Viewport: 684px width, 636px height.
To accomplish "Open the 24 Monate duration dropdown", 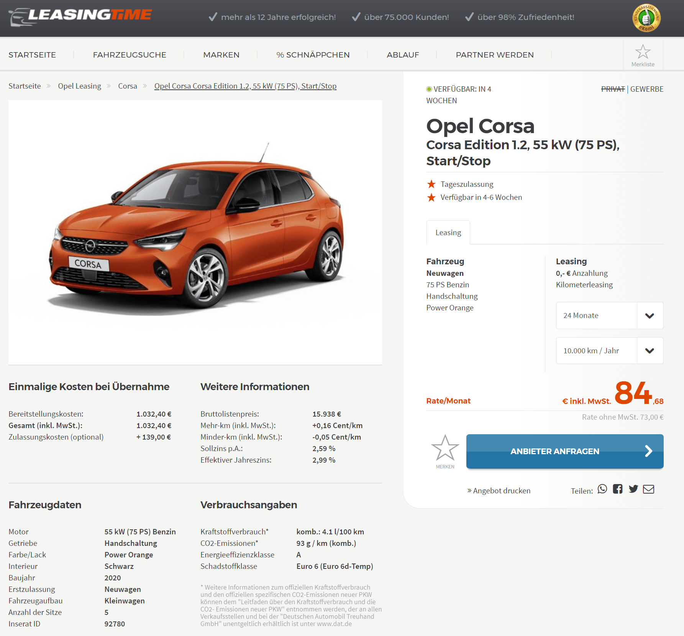I will click(x=610, y=315).
